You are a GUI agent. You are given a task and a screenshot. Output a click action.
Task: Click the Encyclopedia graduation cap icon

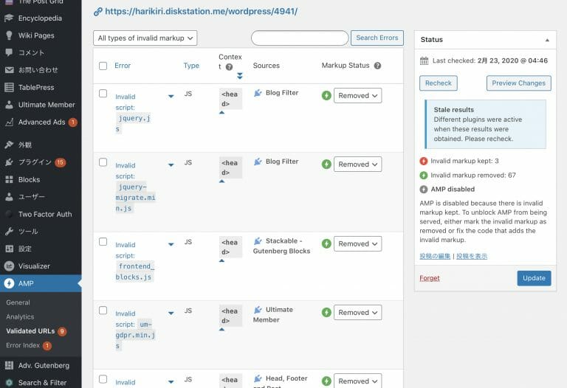point(9,18)
